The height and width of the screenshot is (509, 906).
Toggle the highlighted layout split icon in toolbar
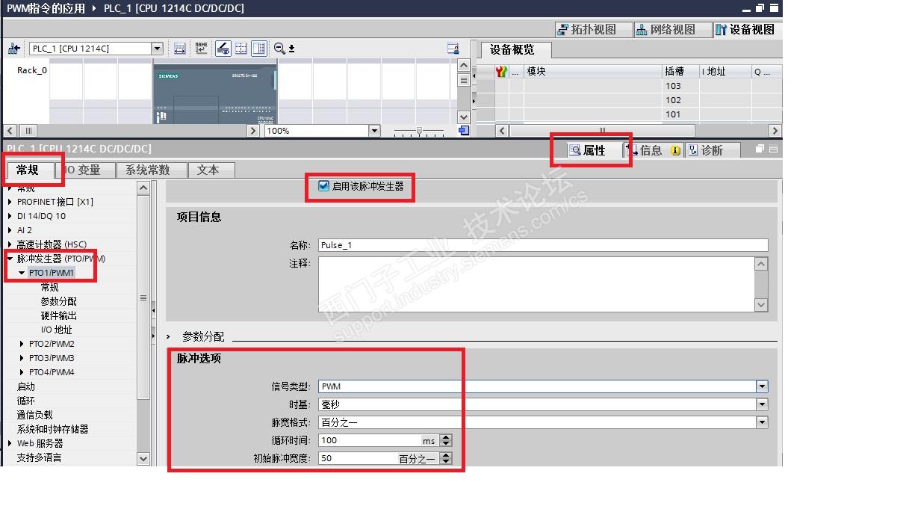[259, 49]
